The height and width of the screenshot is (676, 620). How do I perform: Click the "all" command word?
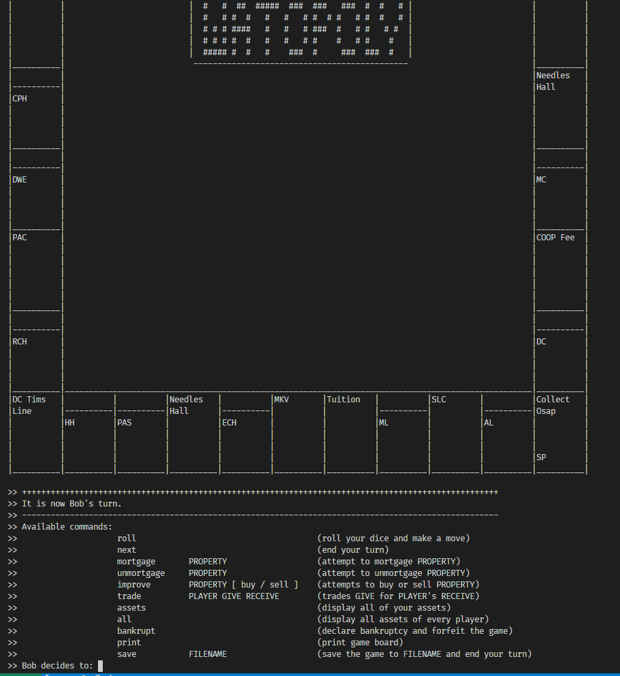click(124, 619)
